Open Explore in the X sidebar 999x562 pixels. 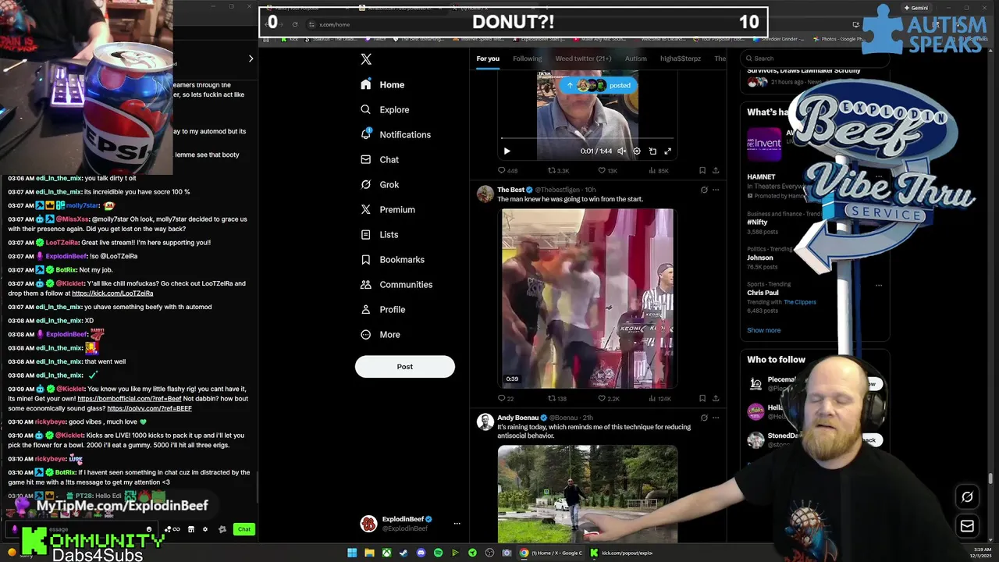pyautogui.click(x=386, y=109)
